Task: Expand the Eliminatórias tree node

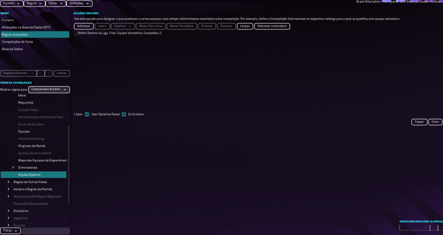Action: (x=14, y=168)
